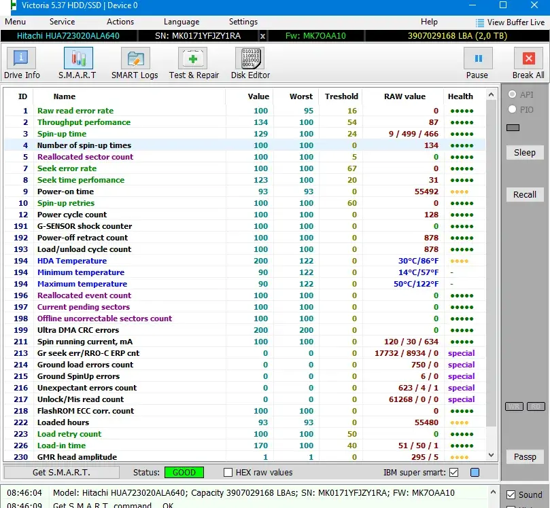Click the HDA Temperature attribute

tap(72, 261)
